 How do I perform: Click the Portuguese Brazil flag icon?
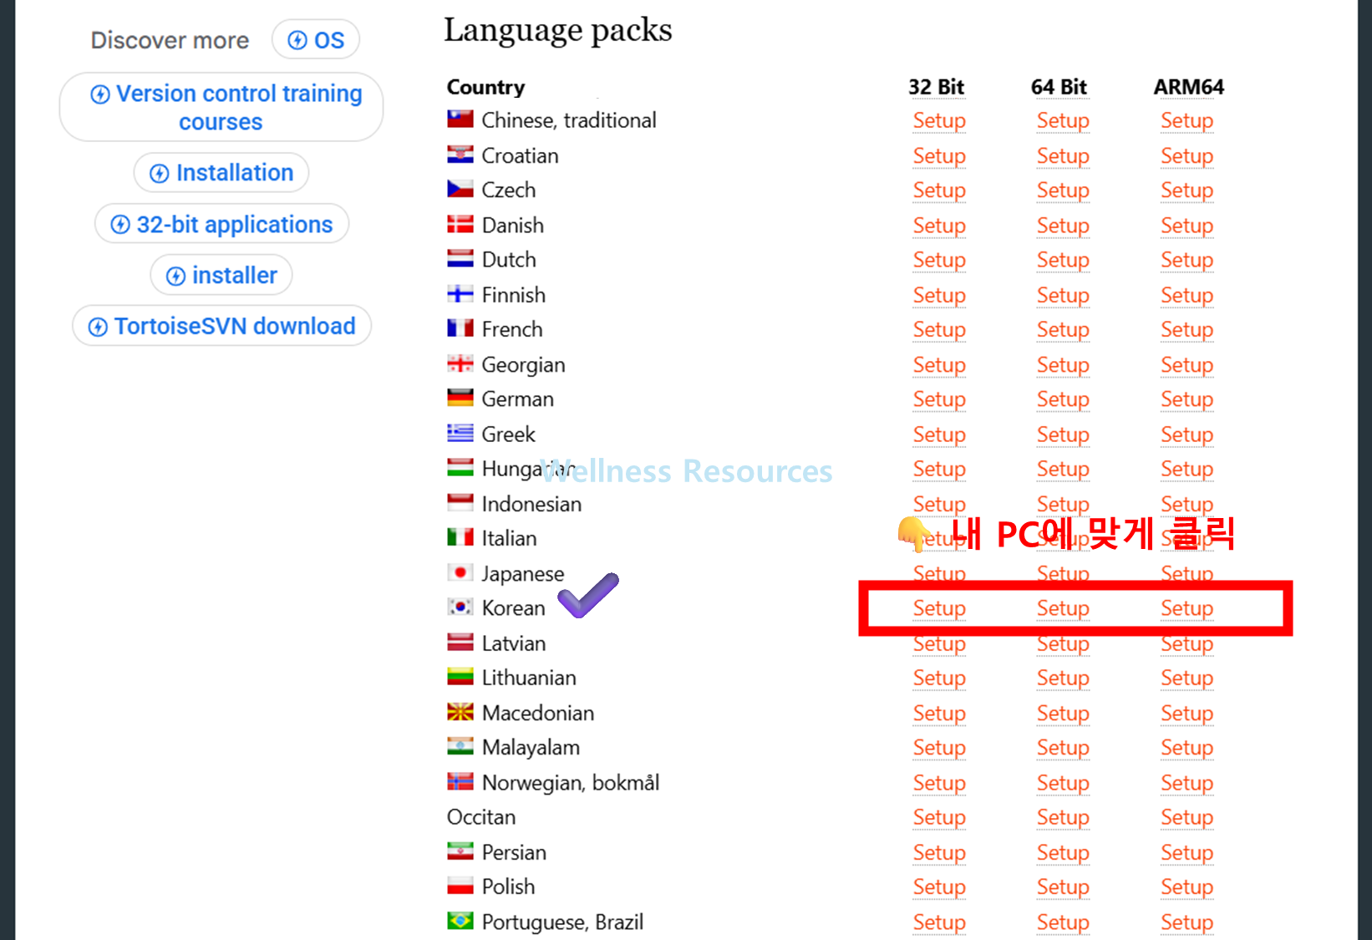click(460, 921)
